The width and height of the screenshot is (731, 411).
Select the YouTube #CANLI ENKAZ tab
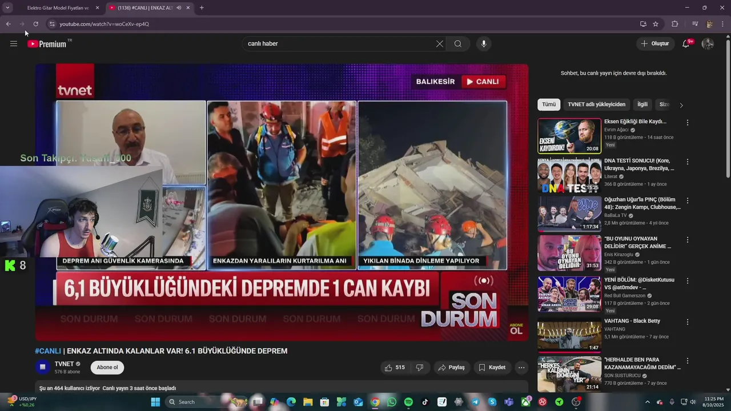point(144,8)
